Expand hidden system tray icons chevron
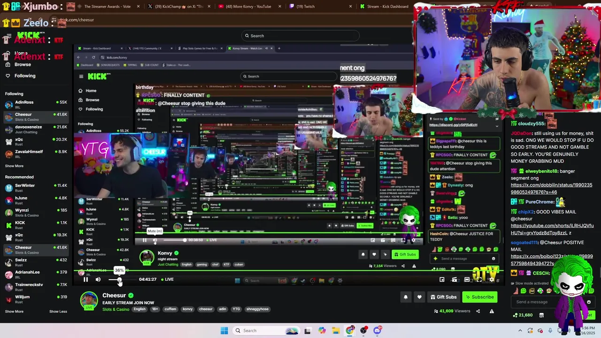Viewport: 601px width, 338px height. tap(520, 330)
